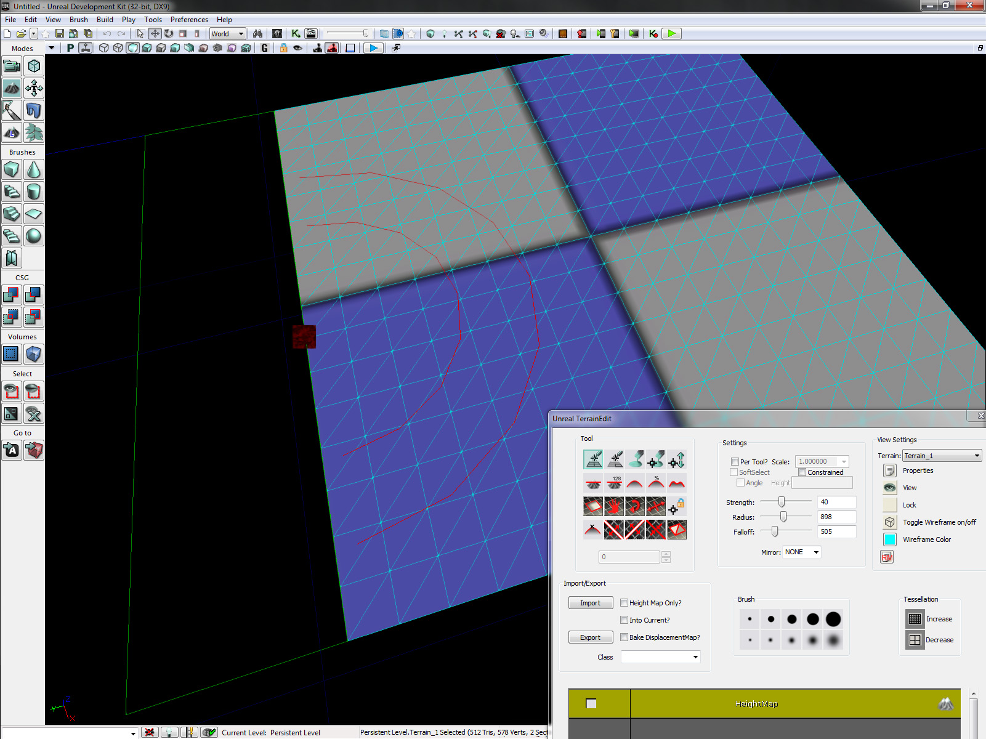Start Play in Editor green arrow
The image size is (986, 739).
click(672, 33)
